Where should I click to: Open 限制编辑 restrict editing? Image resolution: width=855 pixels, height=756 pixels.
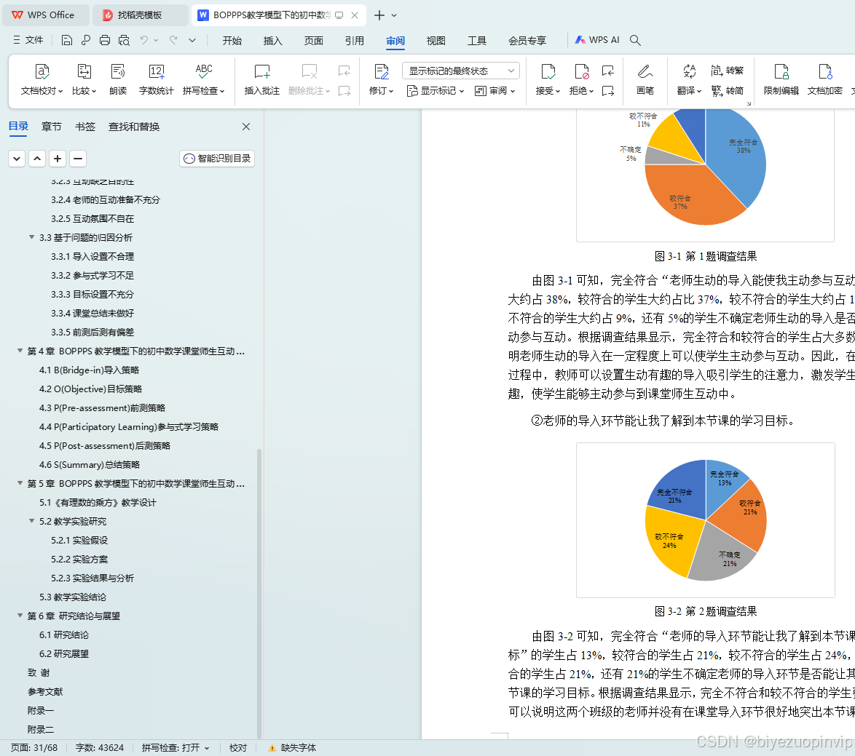[x=781, y=79]
